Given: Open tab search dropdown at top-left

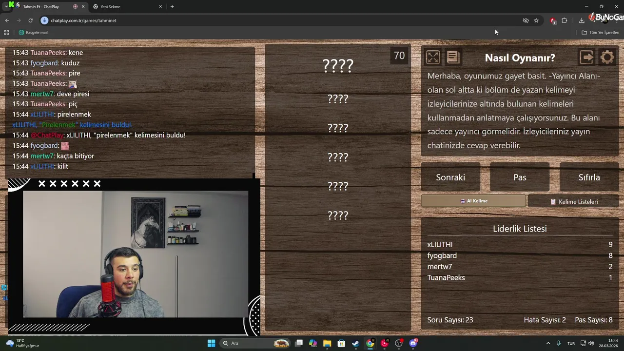Looking at the screenshot, I should (6, 6).
